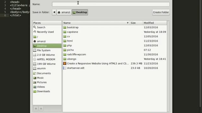The image size is (202, 113).
Task: Select the php folder
Action: (115, 45)
